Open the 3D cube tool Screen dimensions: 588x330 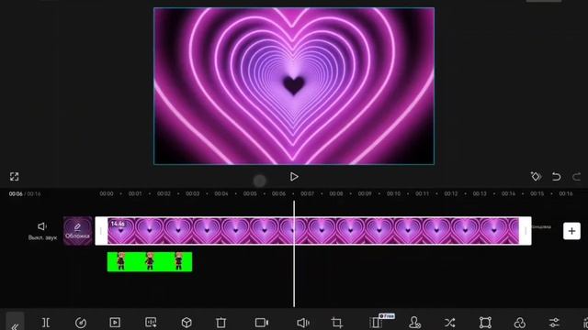[187, 323]
